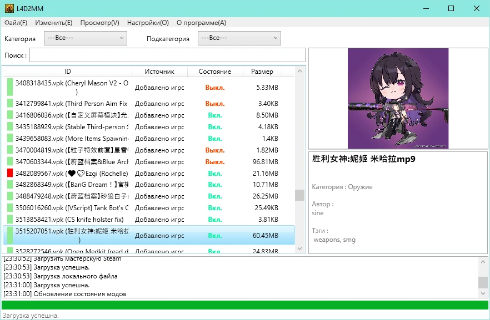Image resolution: width=490 pixels, height=320 pixels.
Task: Sort list by ID column header
Action: coord(68,72)
